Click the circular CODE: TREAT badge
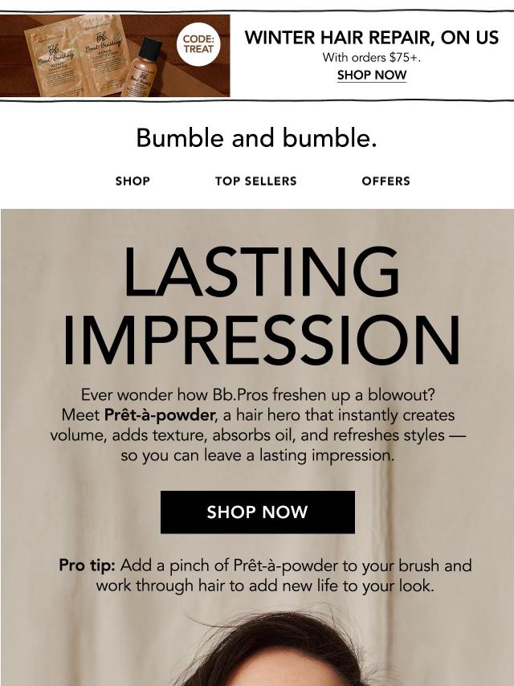This screenshot has height=686, width=514. pyautogui.click(x=198, y=43)
